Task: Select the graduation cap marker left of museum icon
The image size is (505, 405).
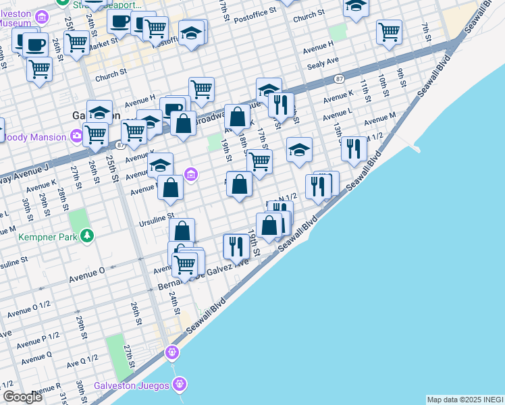Action: [x=161, y=166]
